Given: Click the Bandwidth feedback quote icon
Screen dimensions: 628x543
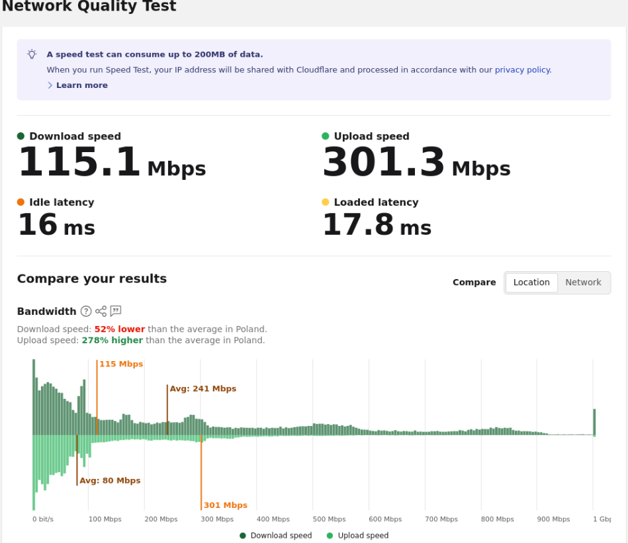Looking at the screenshot, I should coord(116,310).
